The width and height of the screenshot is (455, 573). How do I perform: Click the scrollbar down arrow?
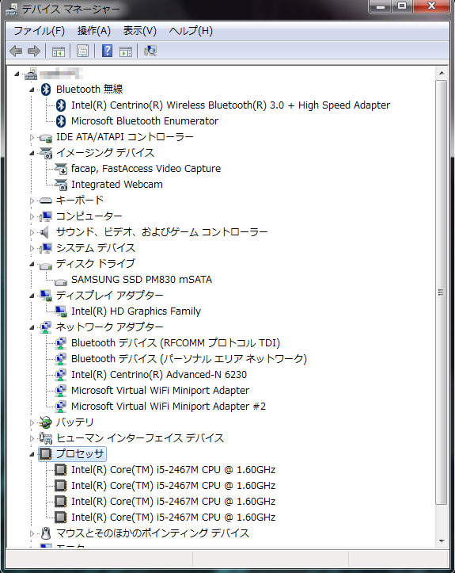442,541
